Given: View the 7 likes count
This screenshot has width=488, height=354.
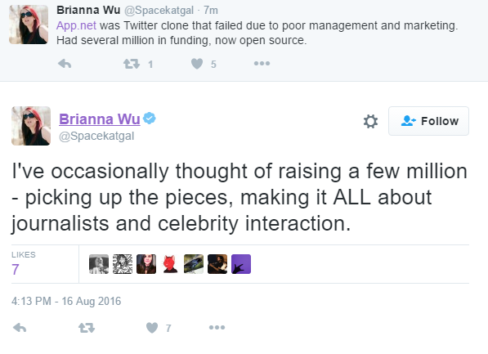Looking at the screenshot, I should pos(16,269).
